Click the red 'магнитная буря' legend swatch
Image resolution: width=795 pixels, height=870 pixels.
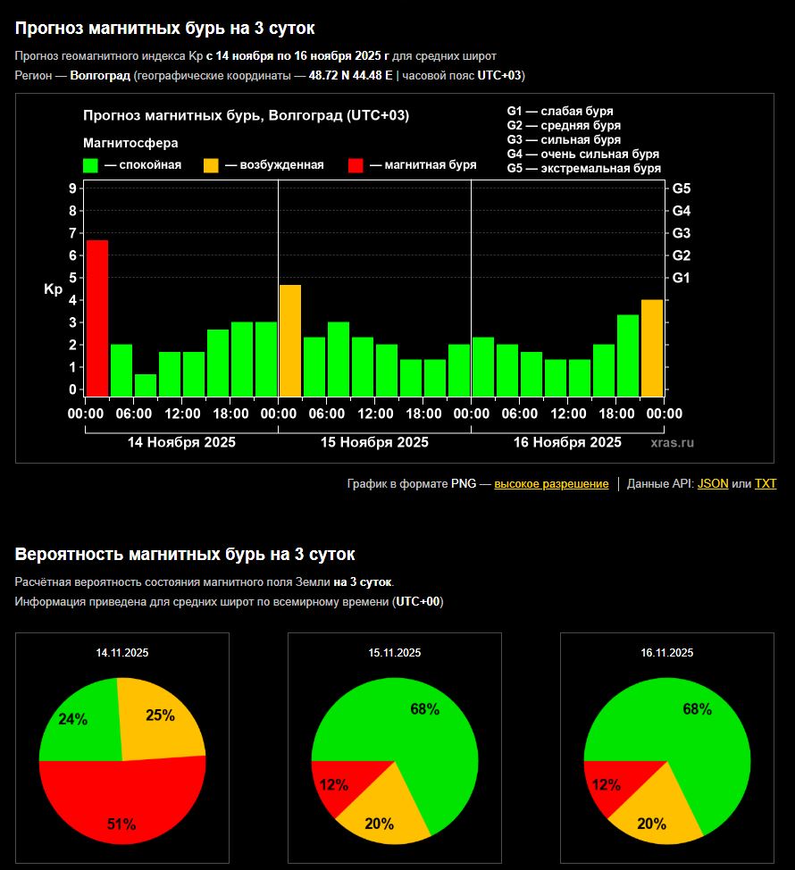coord(356,165)
